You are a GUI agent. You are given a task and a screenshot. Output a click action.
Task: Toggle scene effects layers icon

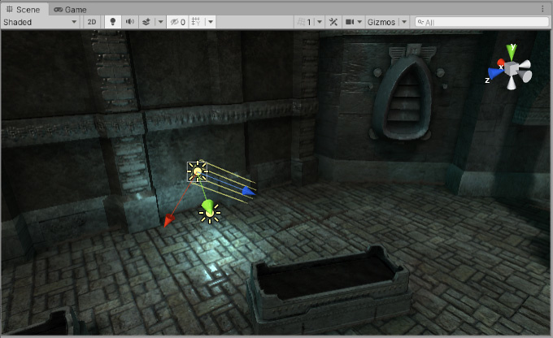point(146,22)
